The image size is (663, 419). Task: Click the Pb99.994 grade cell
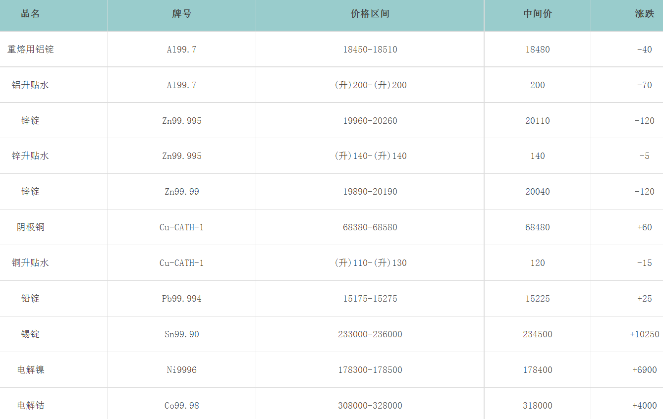[181, 299]
